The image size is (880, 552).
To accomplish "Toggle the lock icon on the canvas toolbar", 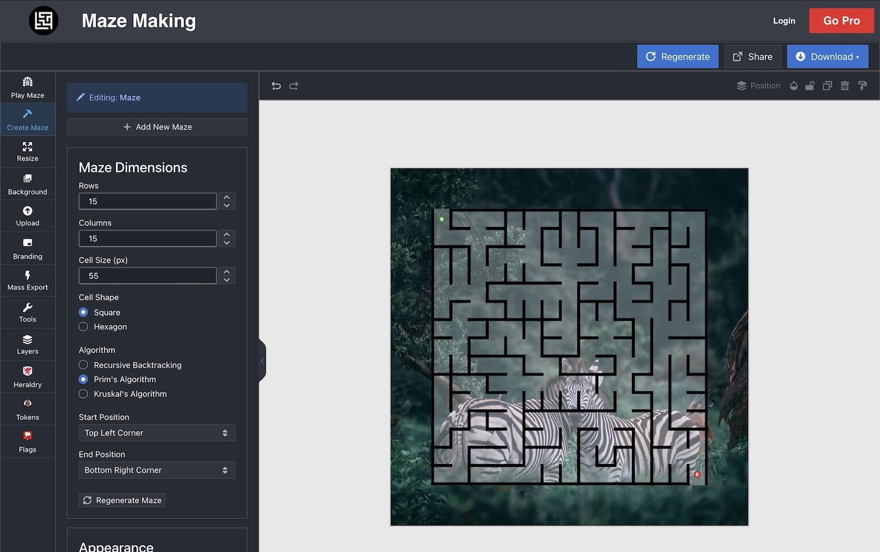I will [x=810, y=86].
